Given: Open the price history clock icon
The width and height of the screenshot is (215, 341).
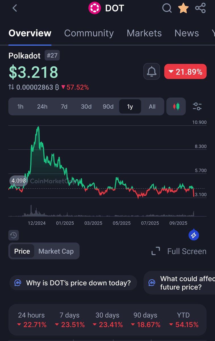Looking at the screenshot, I should click(x=14, y=235).
